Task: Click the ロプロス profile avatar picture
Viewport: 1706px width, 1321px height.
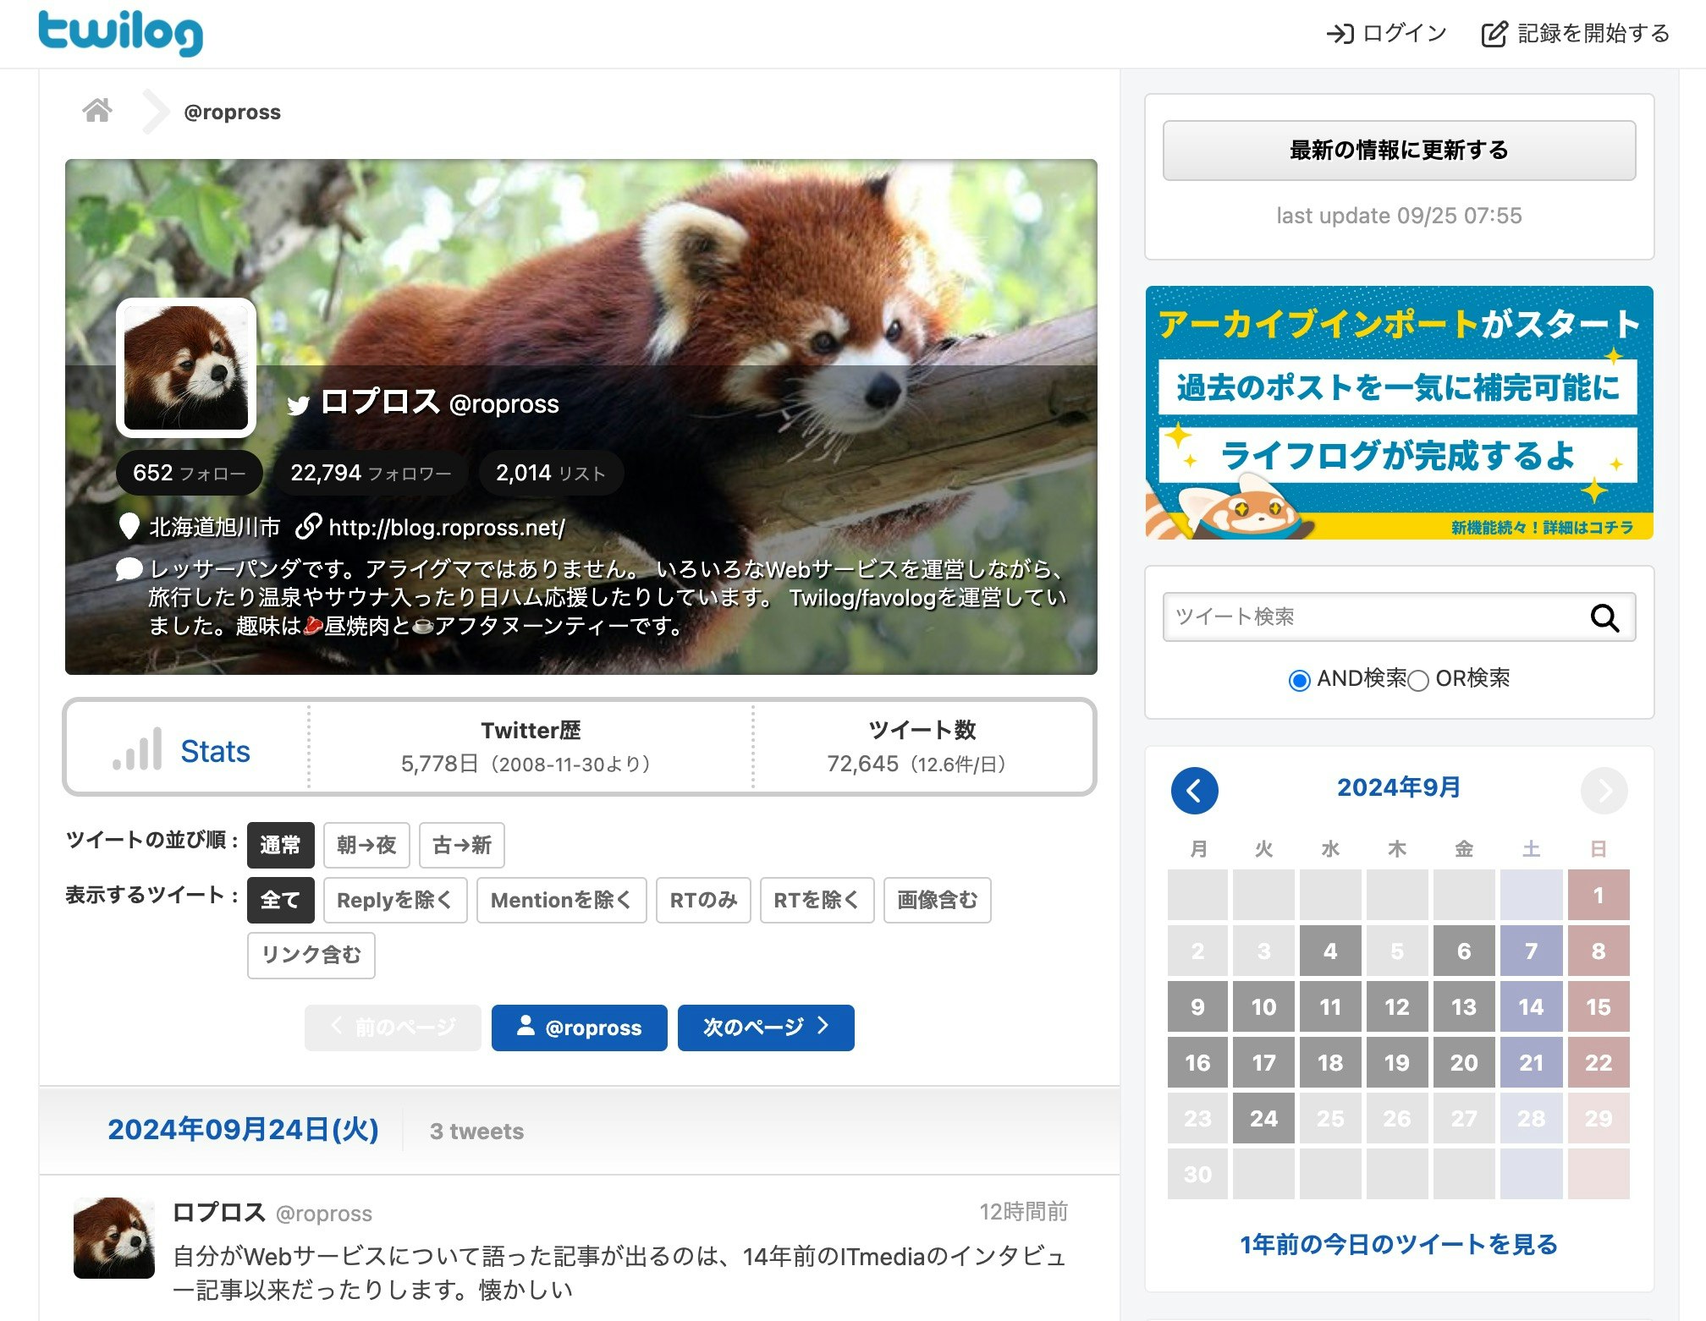Action: click(186, 368)
